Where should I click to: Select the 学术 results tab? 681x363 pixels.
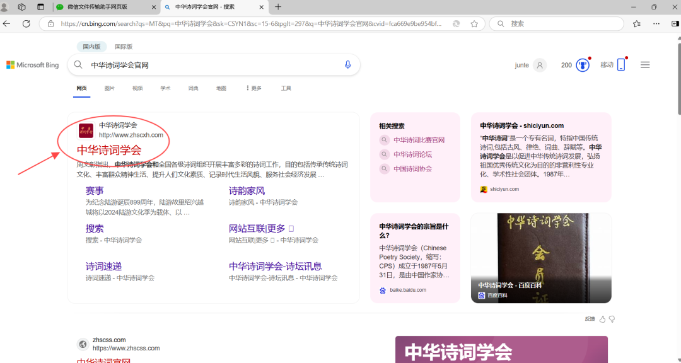pos(165,88)
